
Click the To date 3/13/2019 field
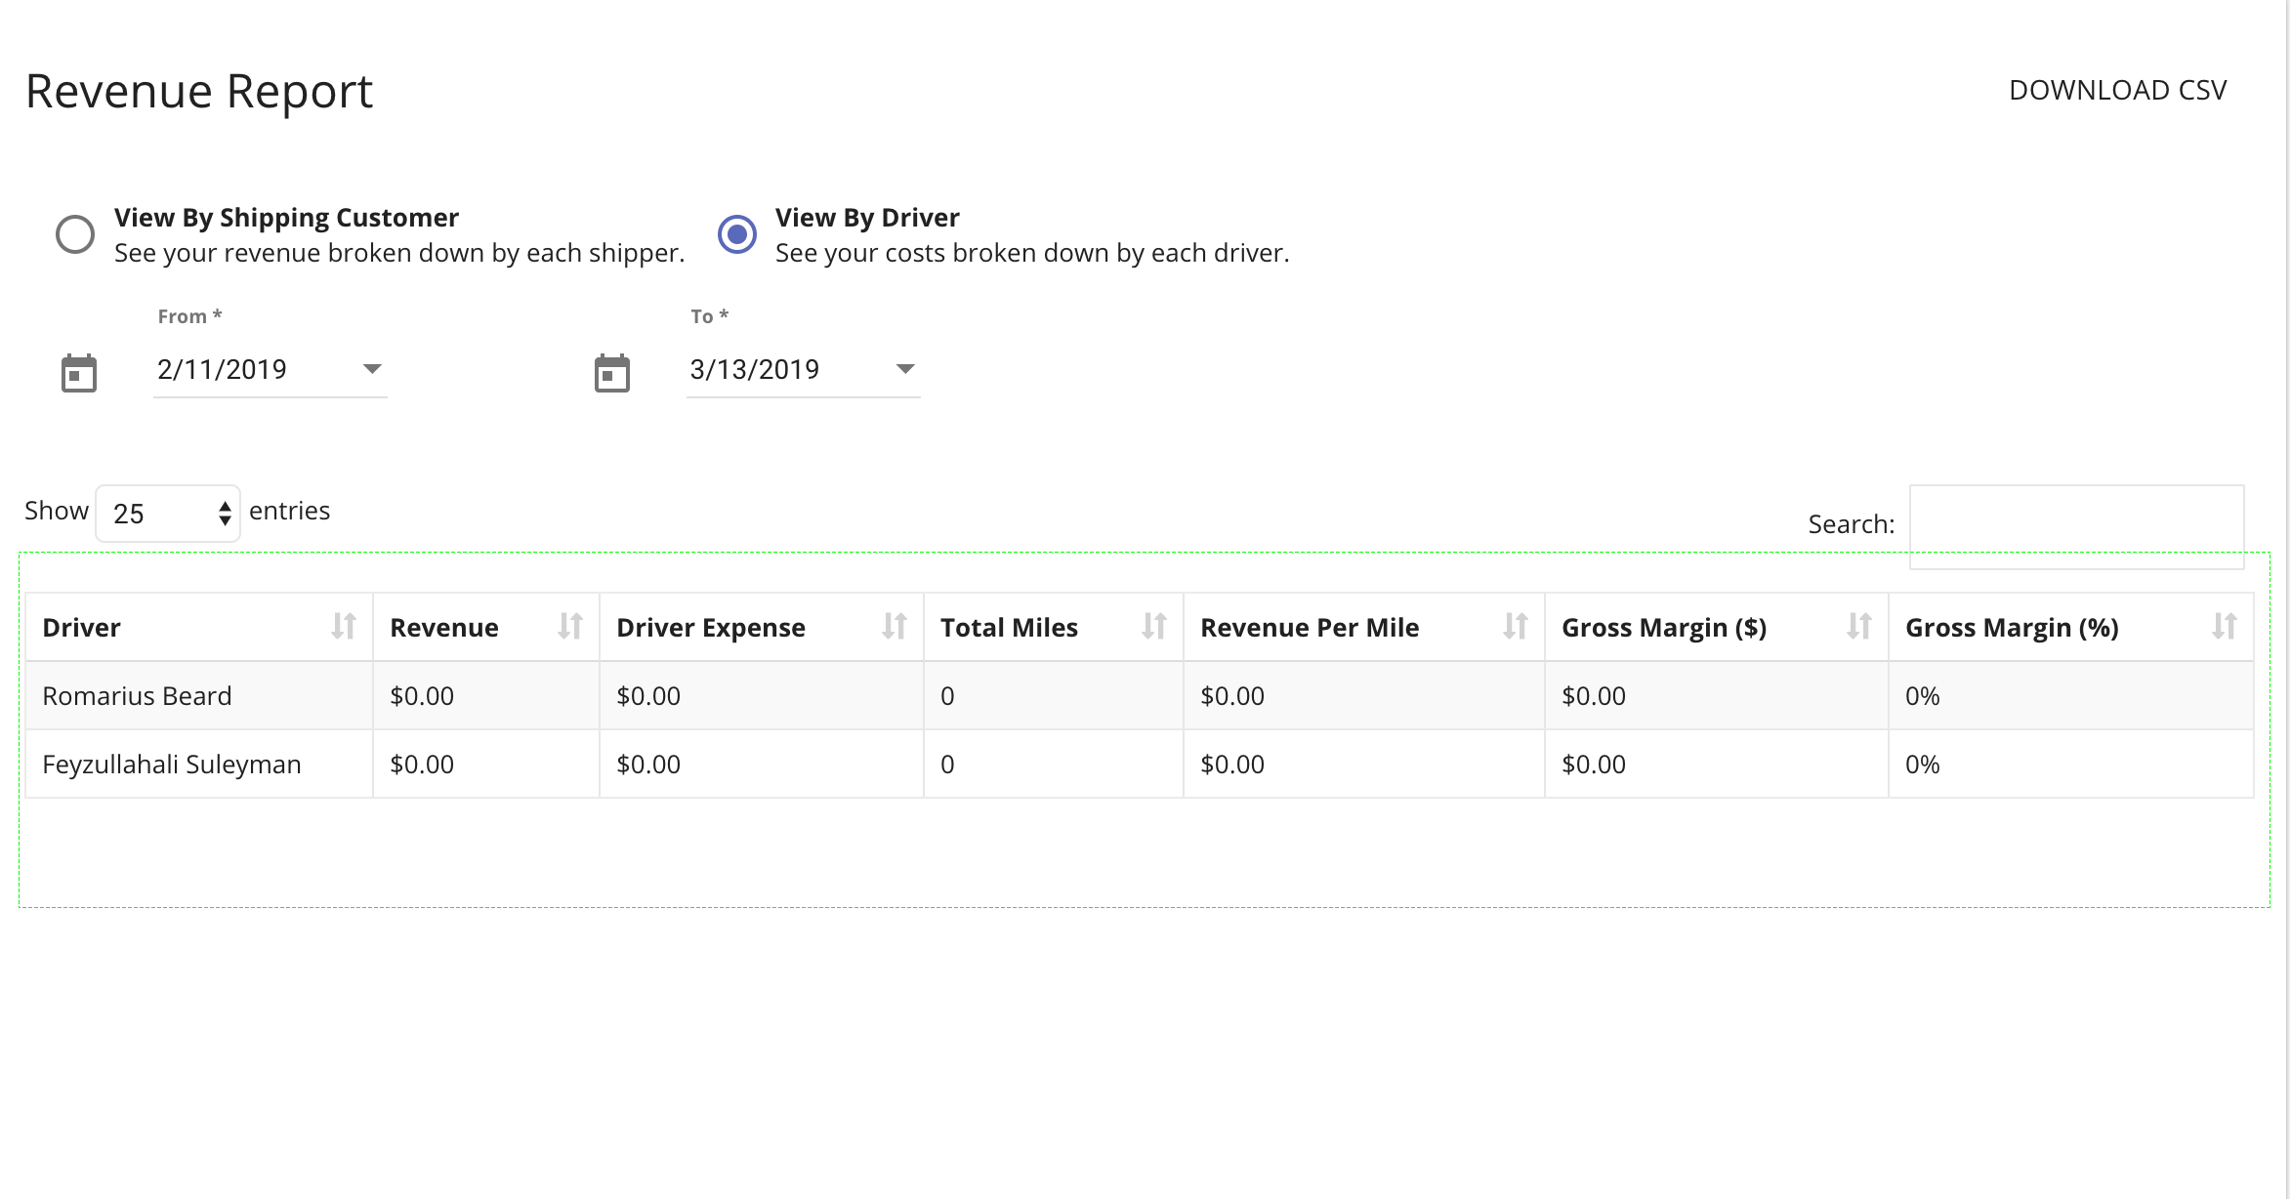[x=804, y=369]
